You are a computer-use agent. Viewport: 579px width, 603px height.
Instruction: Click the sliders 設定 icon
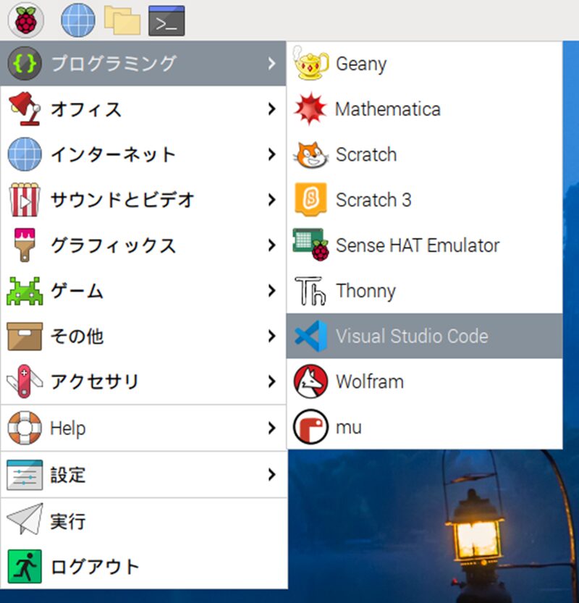25,475
